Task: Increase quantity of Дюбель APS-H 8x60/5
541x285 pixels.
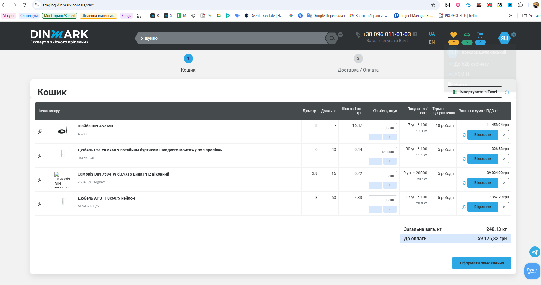Action: coord(390,209)
